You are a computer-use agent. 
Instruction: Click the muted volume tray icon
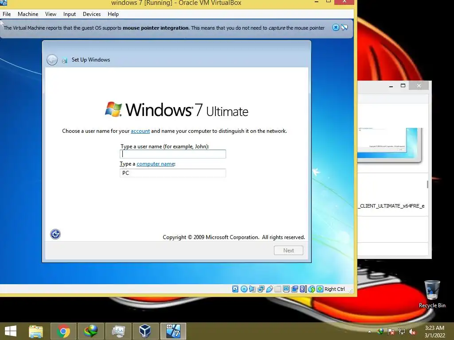point(412,332)
